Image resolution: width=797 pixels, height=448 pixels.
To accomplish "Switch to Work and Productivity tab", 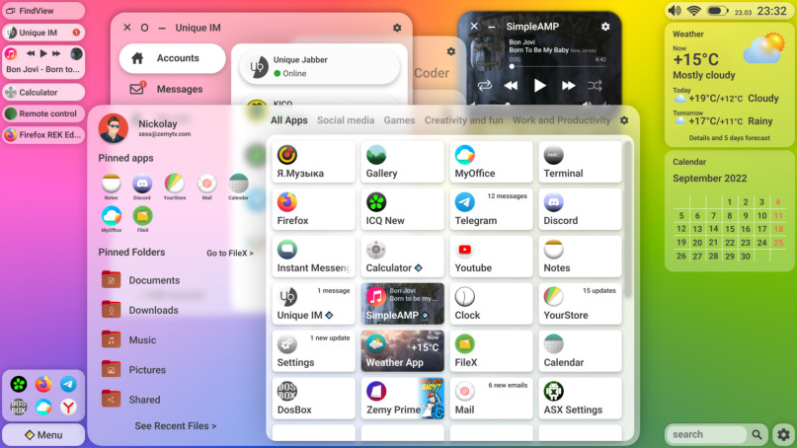I will pos(561,120).
